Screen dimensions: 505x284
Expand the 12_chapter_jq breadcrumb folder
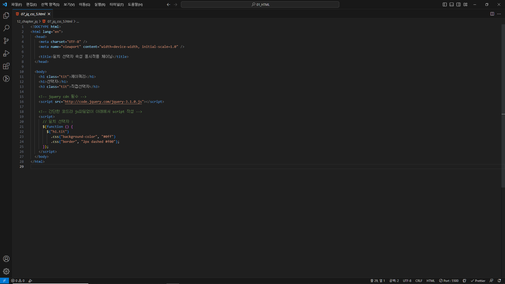click(x=27, y=22)
